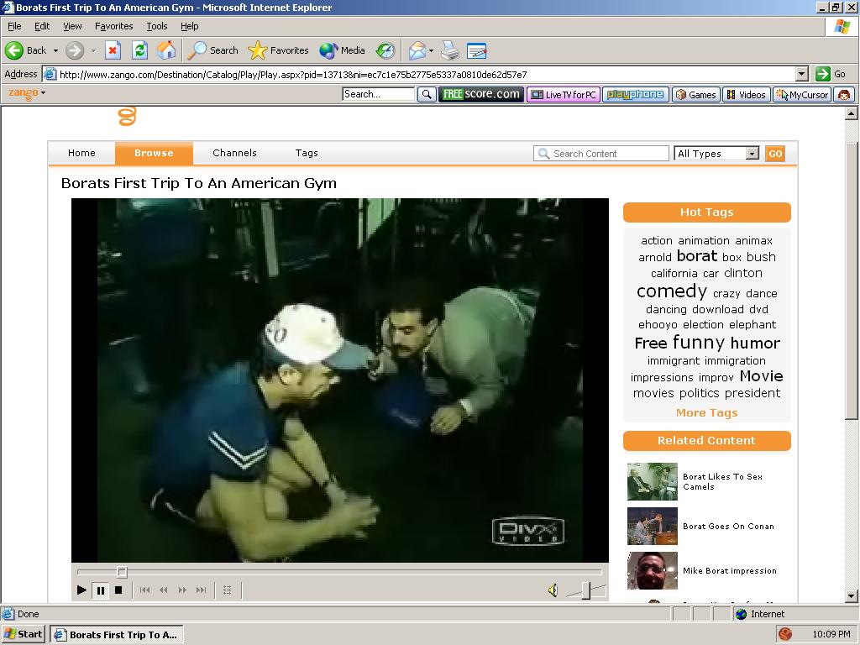This screenshot has height=645, width=860.
Task: Click the Windows Start button
Action: click(x=23, y=634)
